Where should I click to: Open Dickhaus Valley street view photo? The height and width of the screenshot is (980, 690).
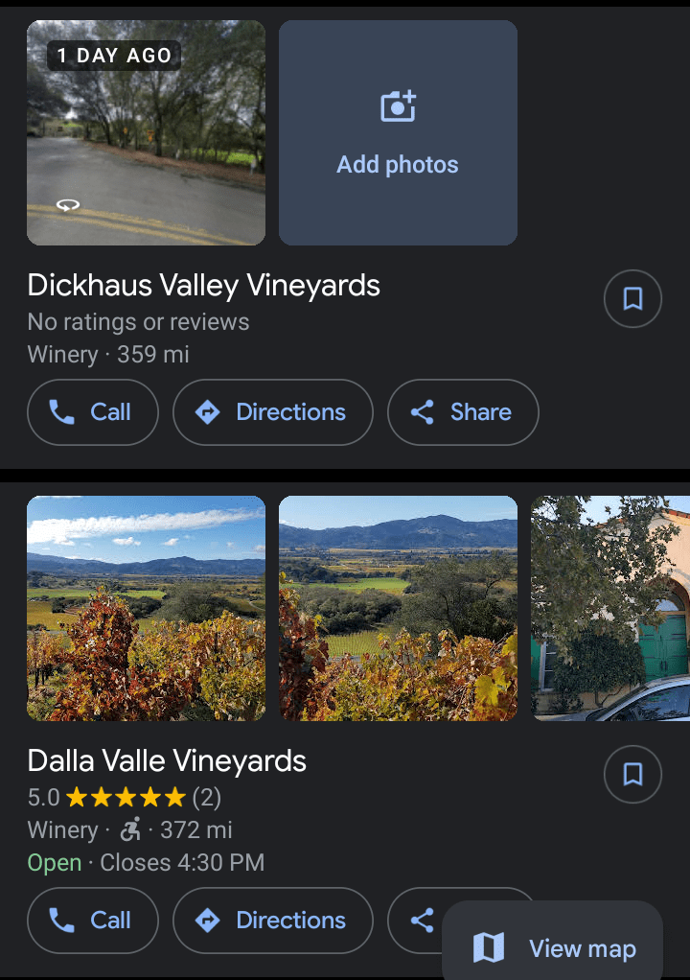tap(146, 132)
